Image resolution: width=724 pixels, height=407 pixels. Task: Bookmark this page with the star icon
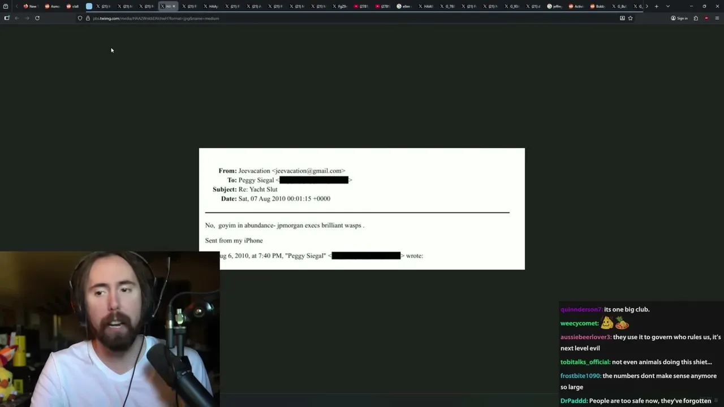630,18
